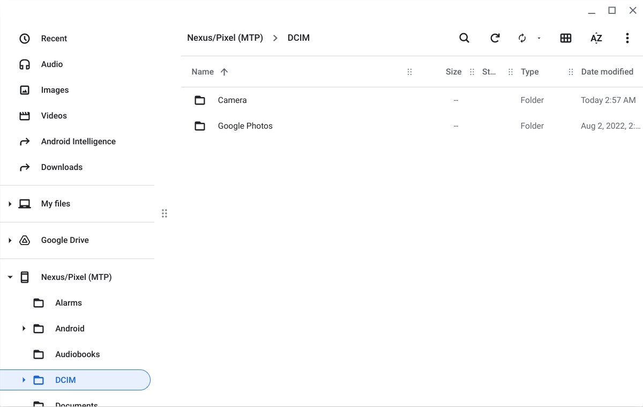
Task: Open Recent from the sidebar
Action: pos(54,39)
